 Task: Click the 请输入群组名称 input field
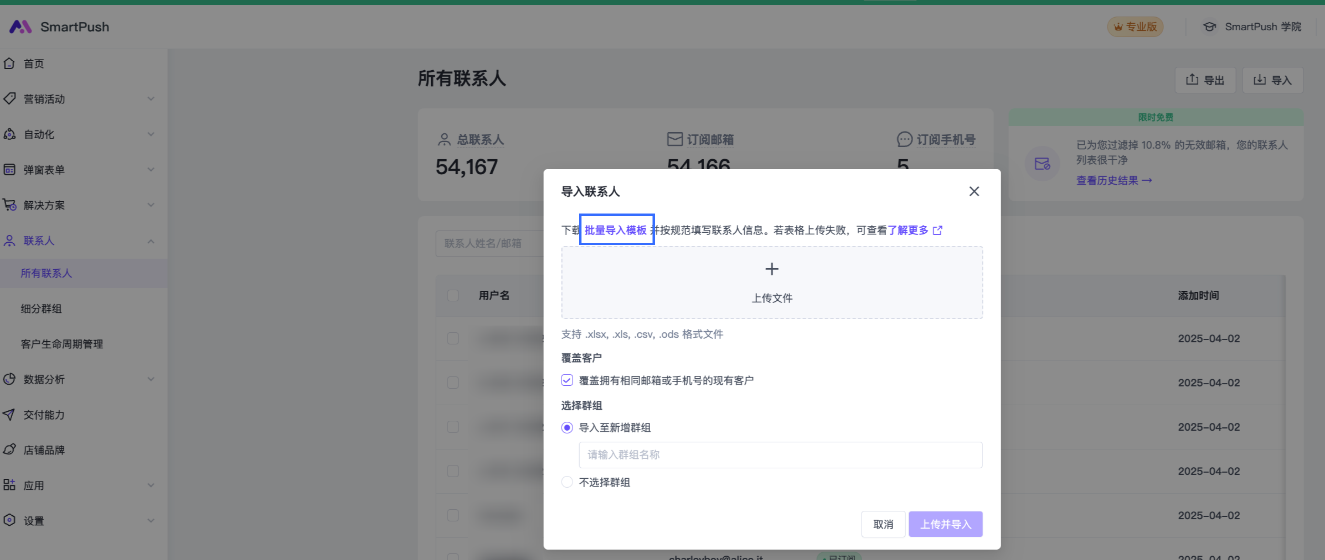pos(780,455)
